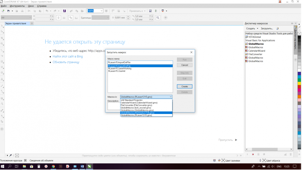302x170 pixels.
Task: Click the Cancel button in macro dialog
Action: coord(184,65)
